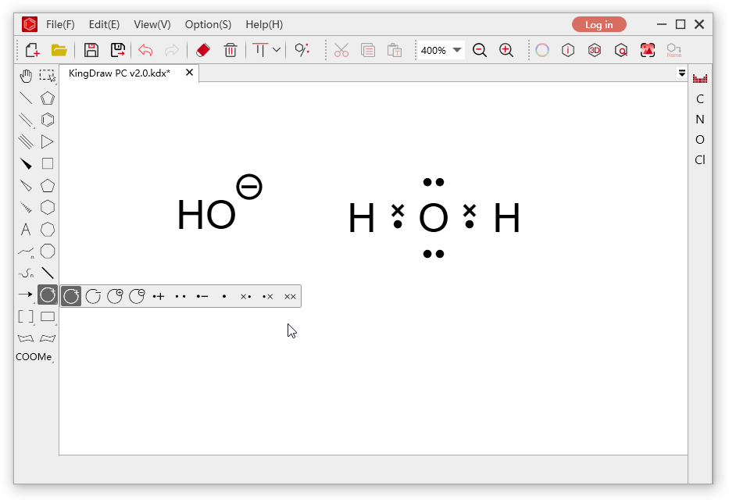Select the brackets tool

point(26,317)
